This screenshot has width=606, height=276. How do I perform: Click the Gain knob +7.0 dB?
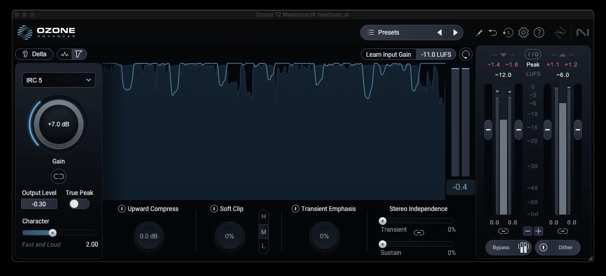(59, 124)
